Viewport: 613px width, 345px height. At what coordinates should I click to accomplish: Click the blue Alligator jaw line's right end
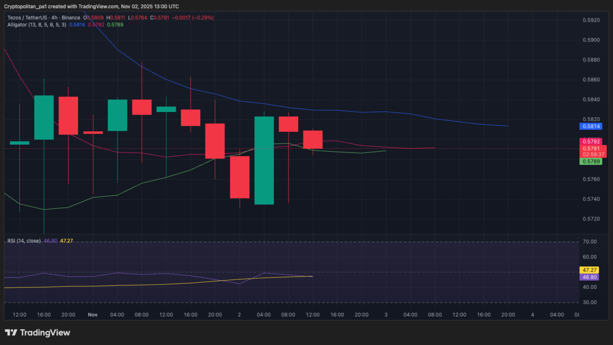[507, 126]
